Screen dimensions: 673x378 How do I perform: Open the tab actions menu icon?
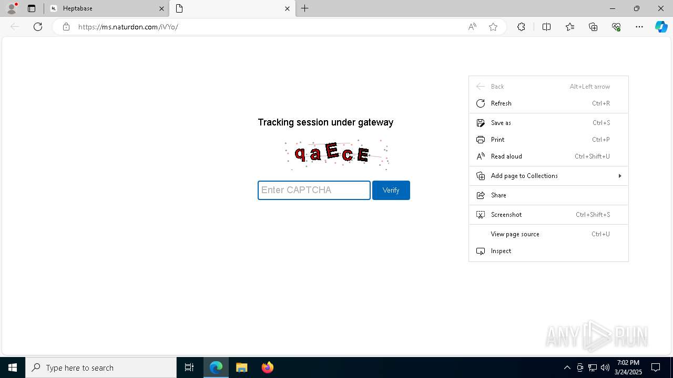tap(32, 8)
